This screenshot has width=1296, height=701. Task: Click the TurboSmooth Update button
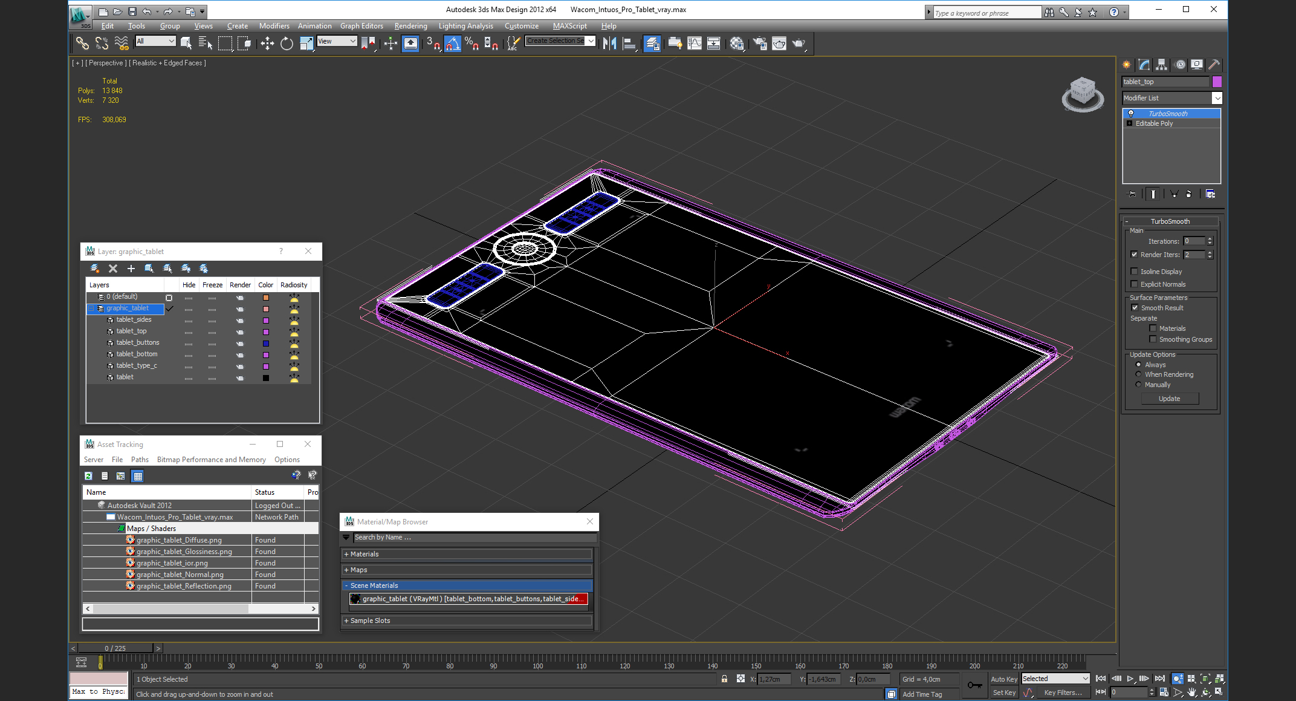[x=1170, y=399]
